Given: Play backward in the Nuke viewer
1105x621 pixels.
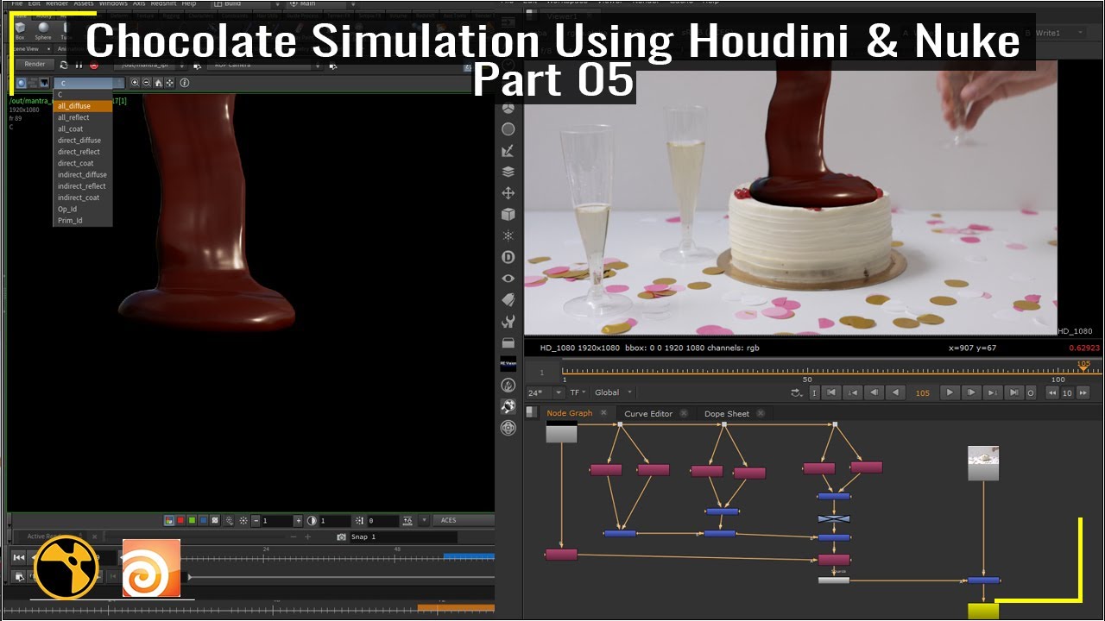Looking at the screenshot, I should click(896, 392).
